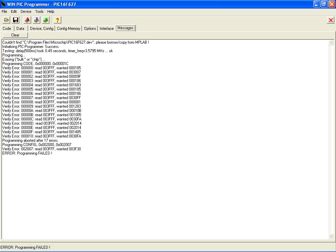Click Verify Error 000002 wanted 00009F line
The image size is (336, 252).
point(42,76)
